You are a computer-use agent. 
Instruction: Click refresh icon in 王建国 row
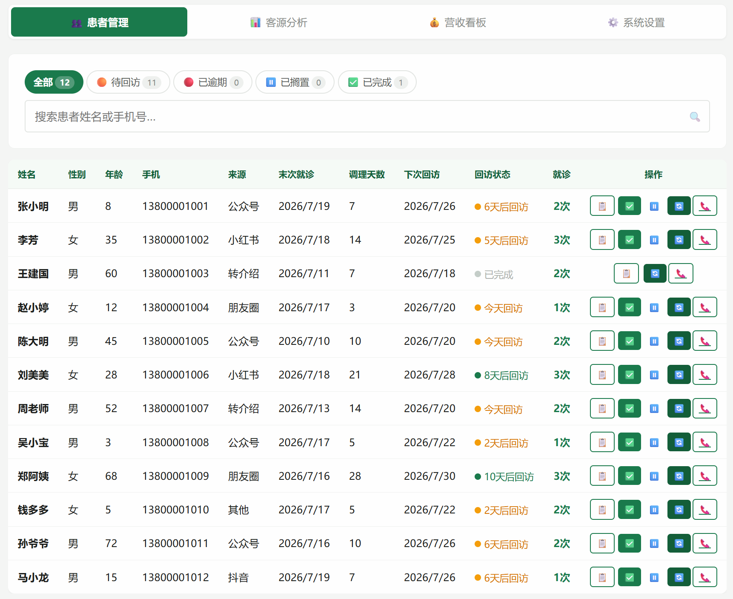tap(655, 273)
